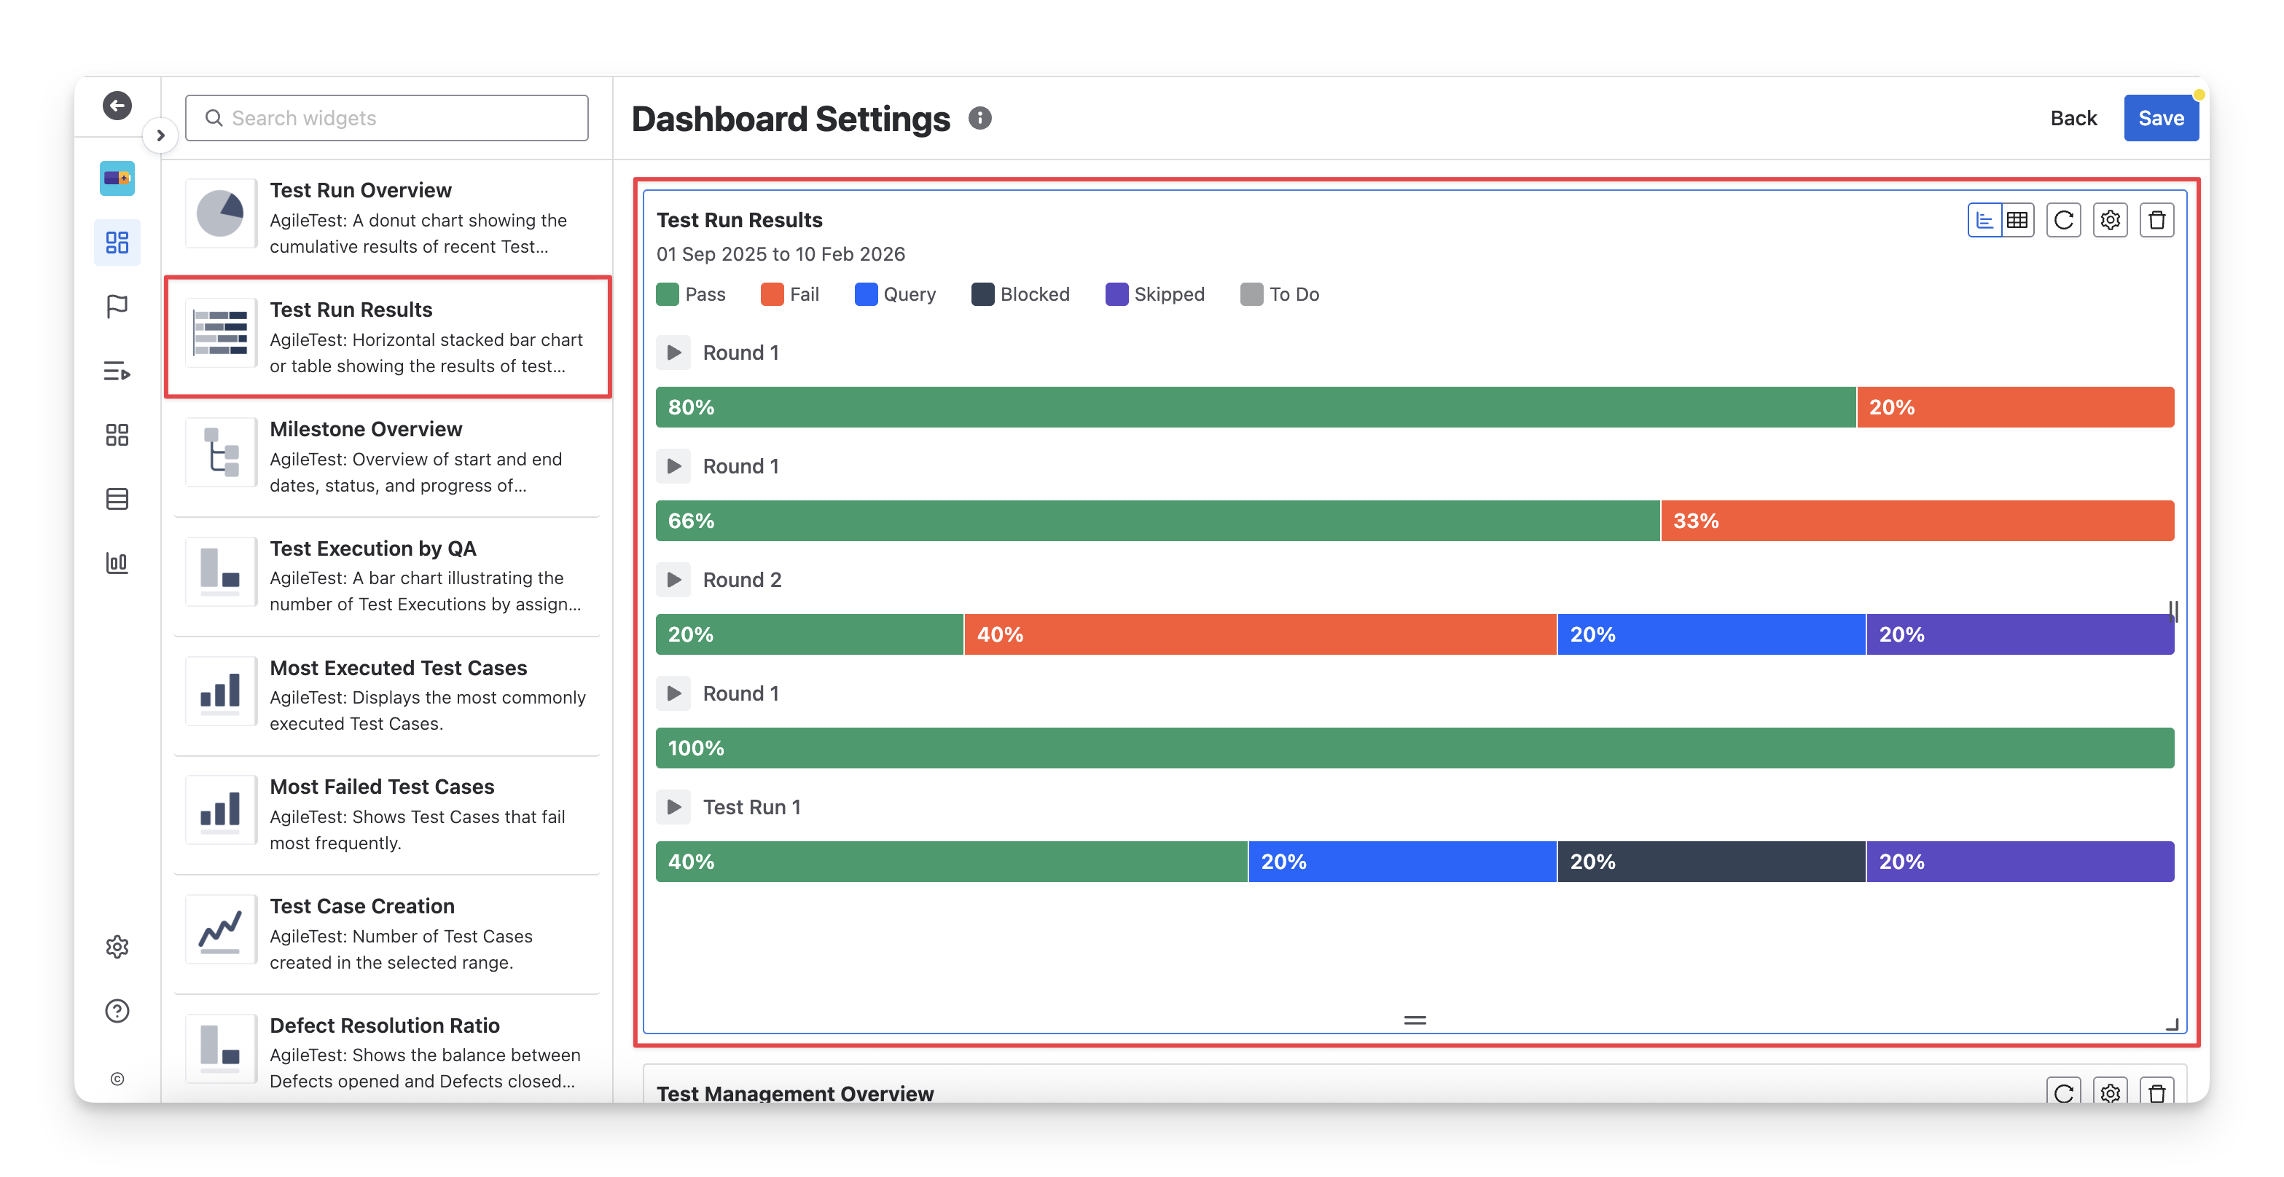The height and width of the screenshot is (1177, 2284).
Task: Click the Save button
Action: point(2160,118)
